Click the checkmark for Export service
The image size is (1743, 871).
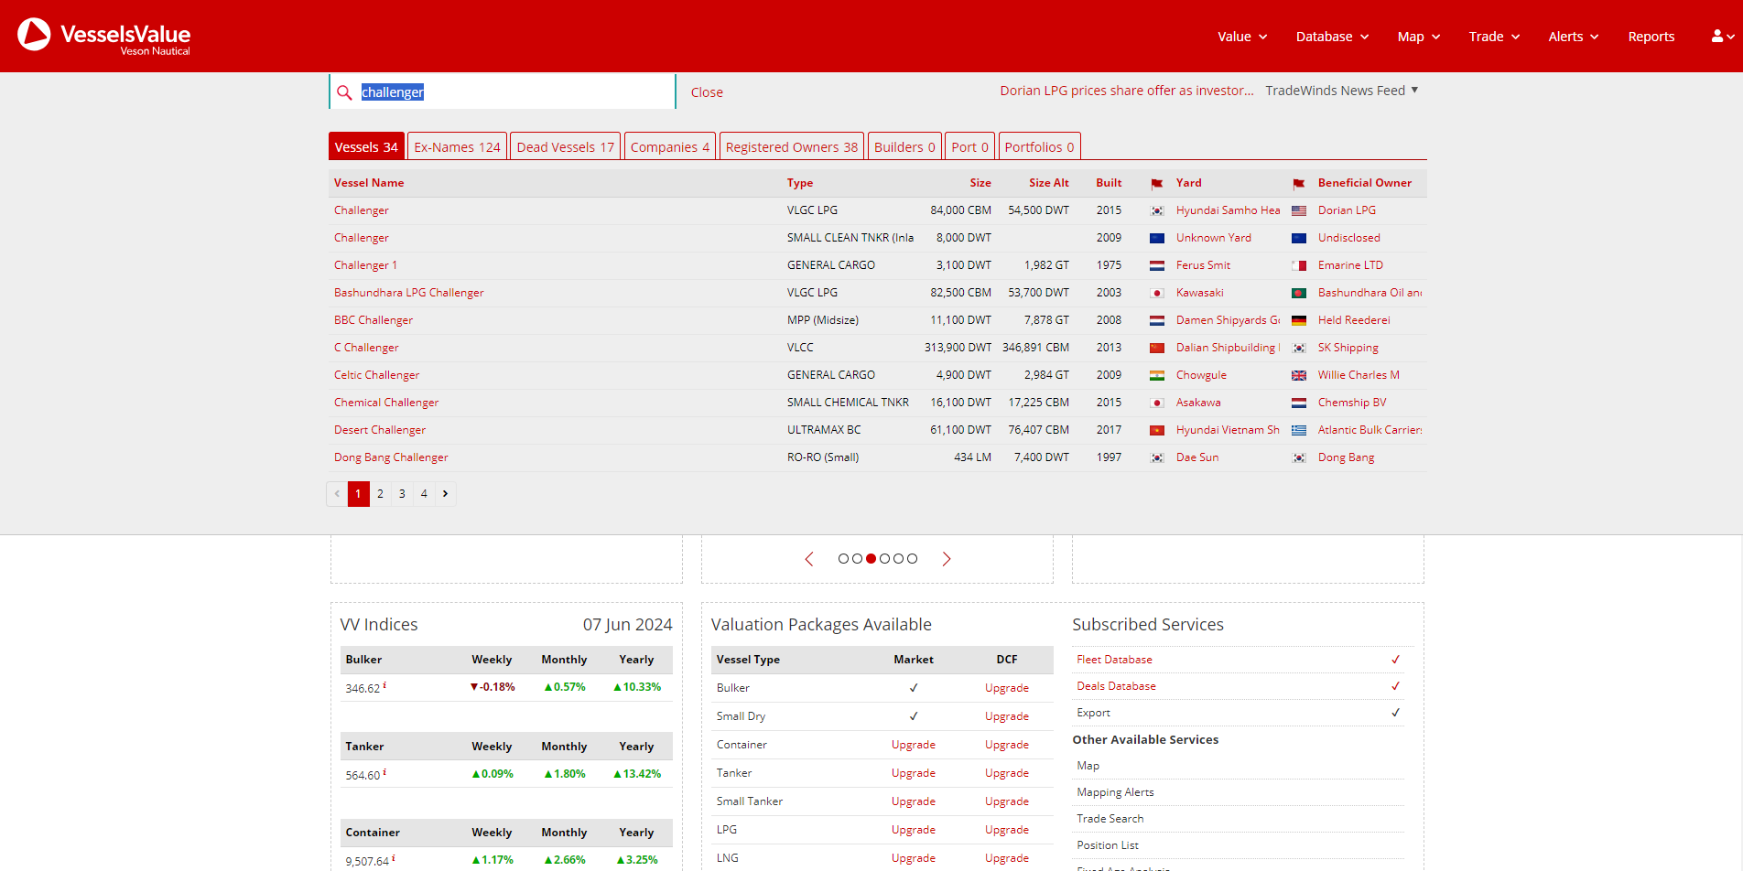click(x=1395, y=713)
